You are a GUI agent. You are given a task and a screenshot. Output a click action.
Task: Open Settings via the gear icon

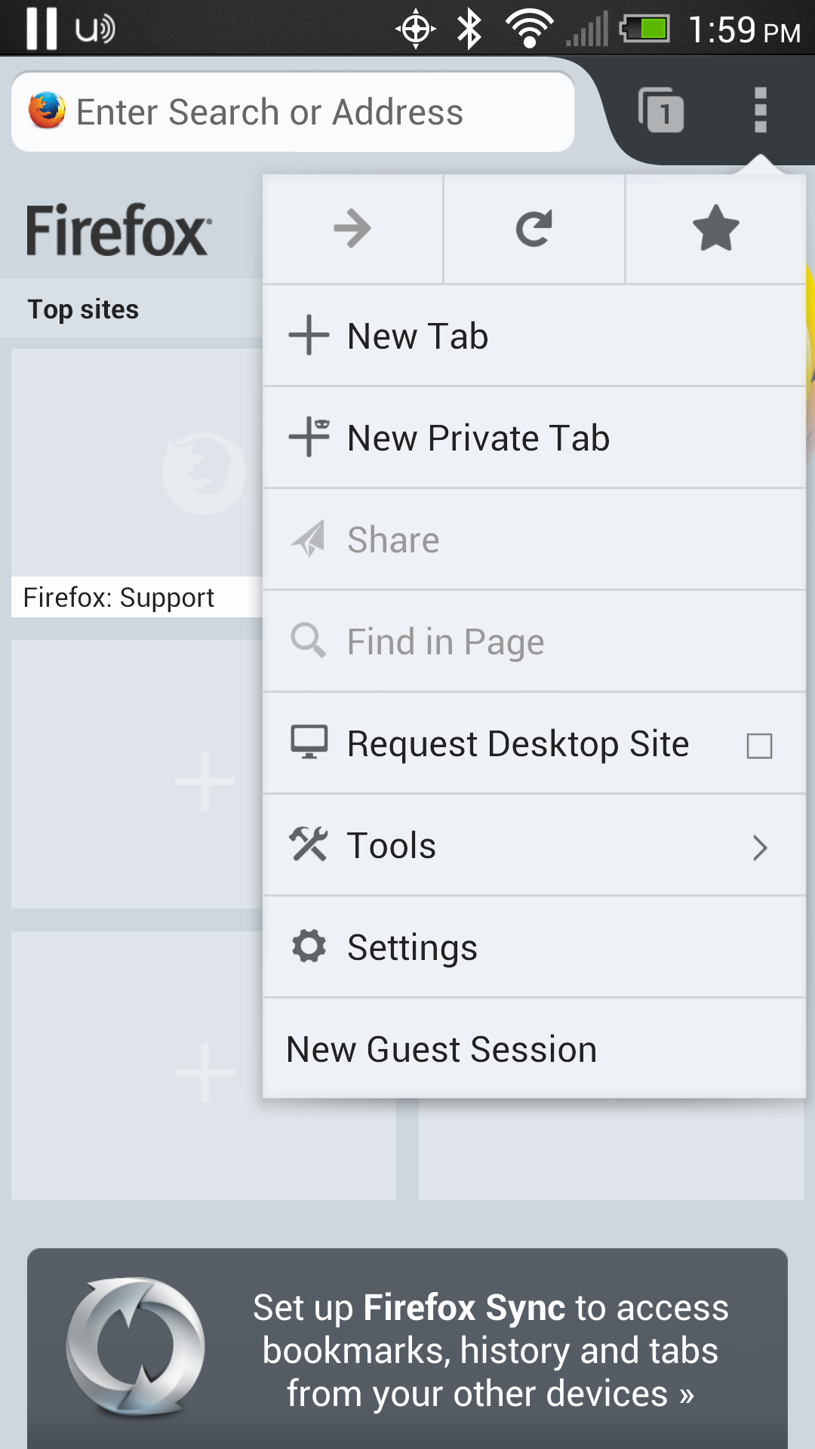coord(309,946)
